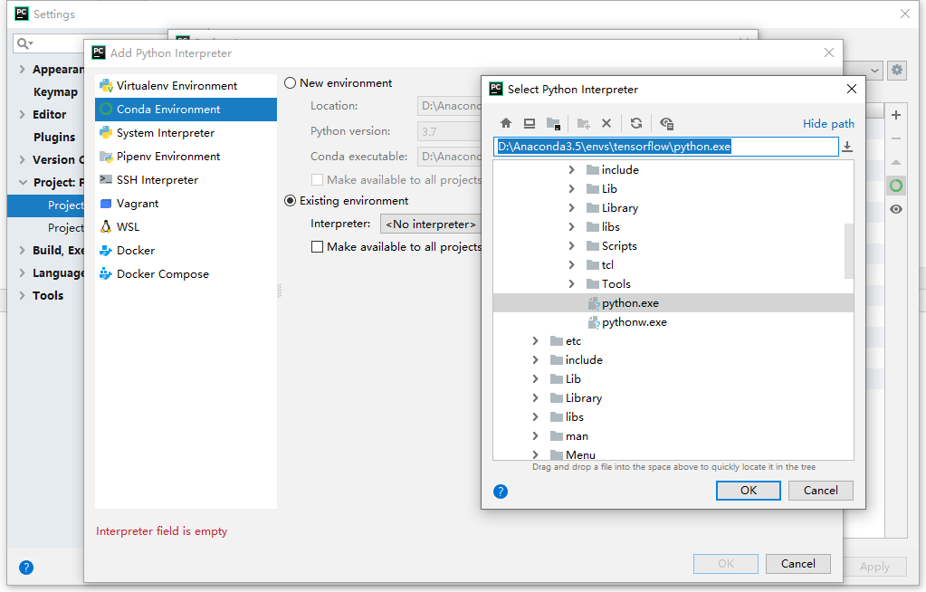This screenshot has height=592, width=926.
Task: Delete the selected item with X toolbar icon
Action: click(606, 123)
